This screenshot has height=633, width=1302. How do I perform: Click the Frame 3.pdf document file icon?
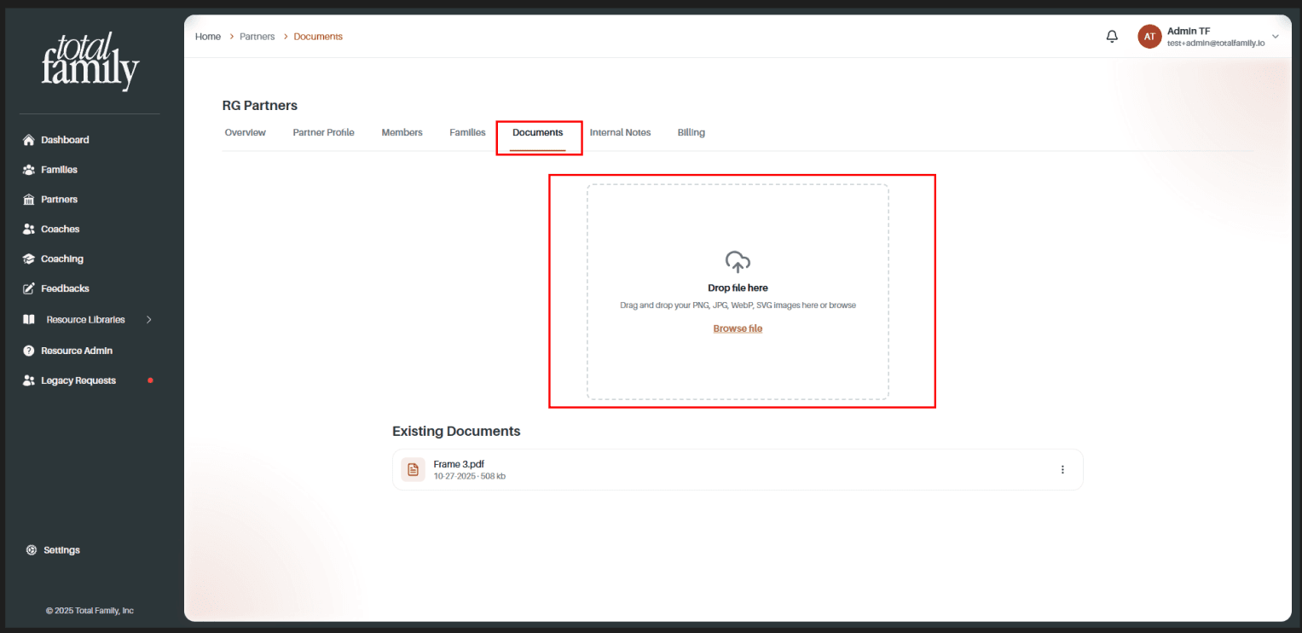point(413,470)
